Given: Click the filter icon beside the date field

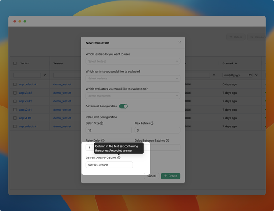Looking at the screenshot, I should click(x=256, y=75).
